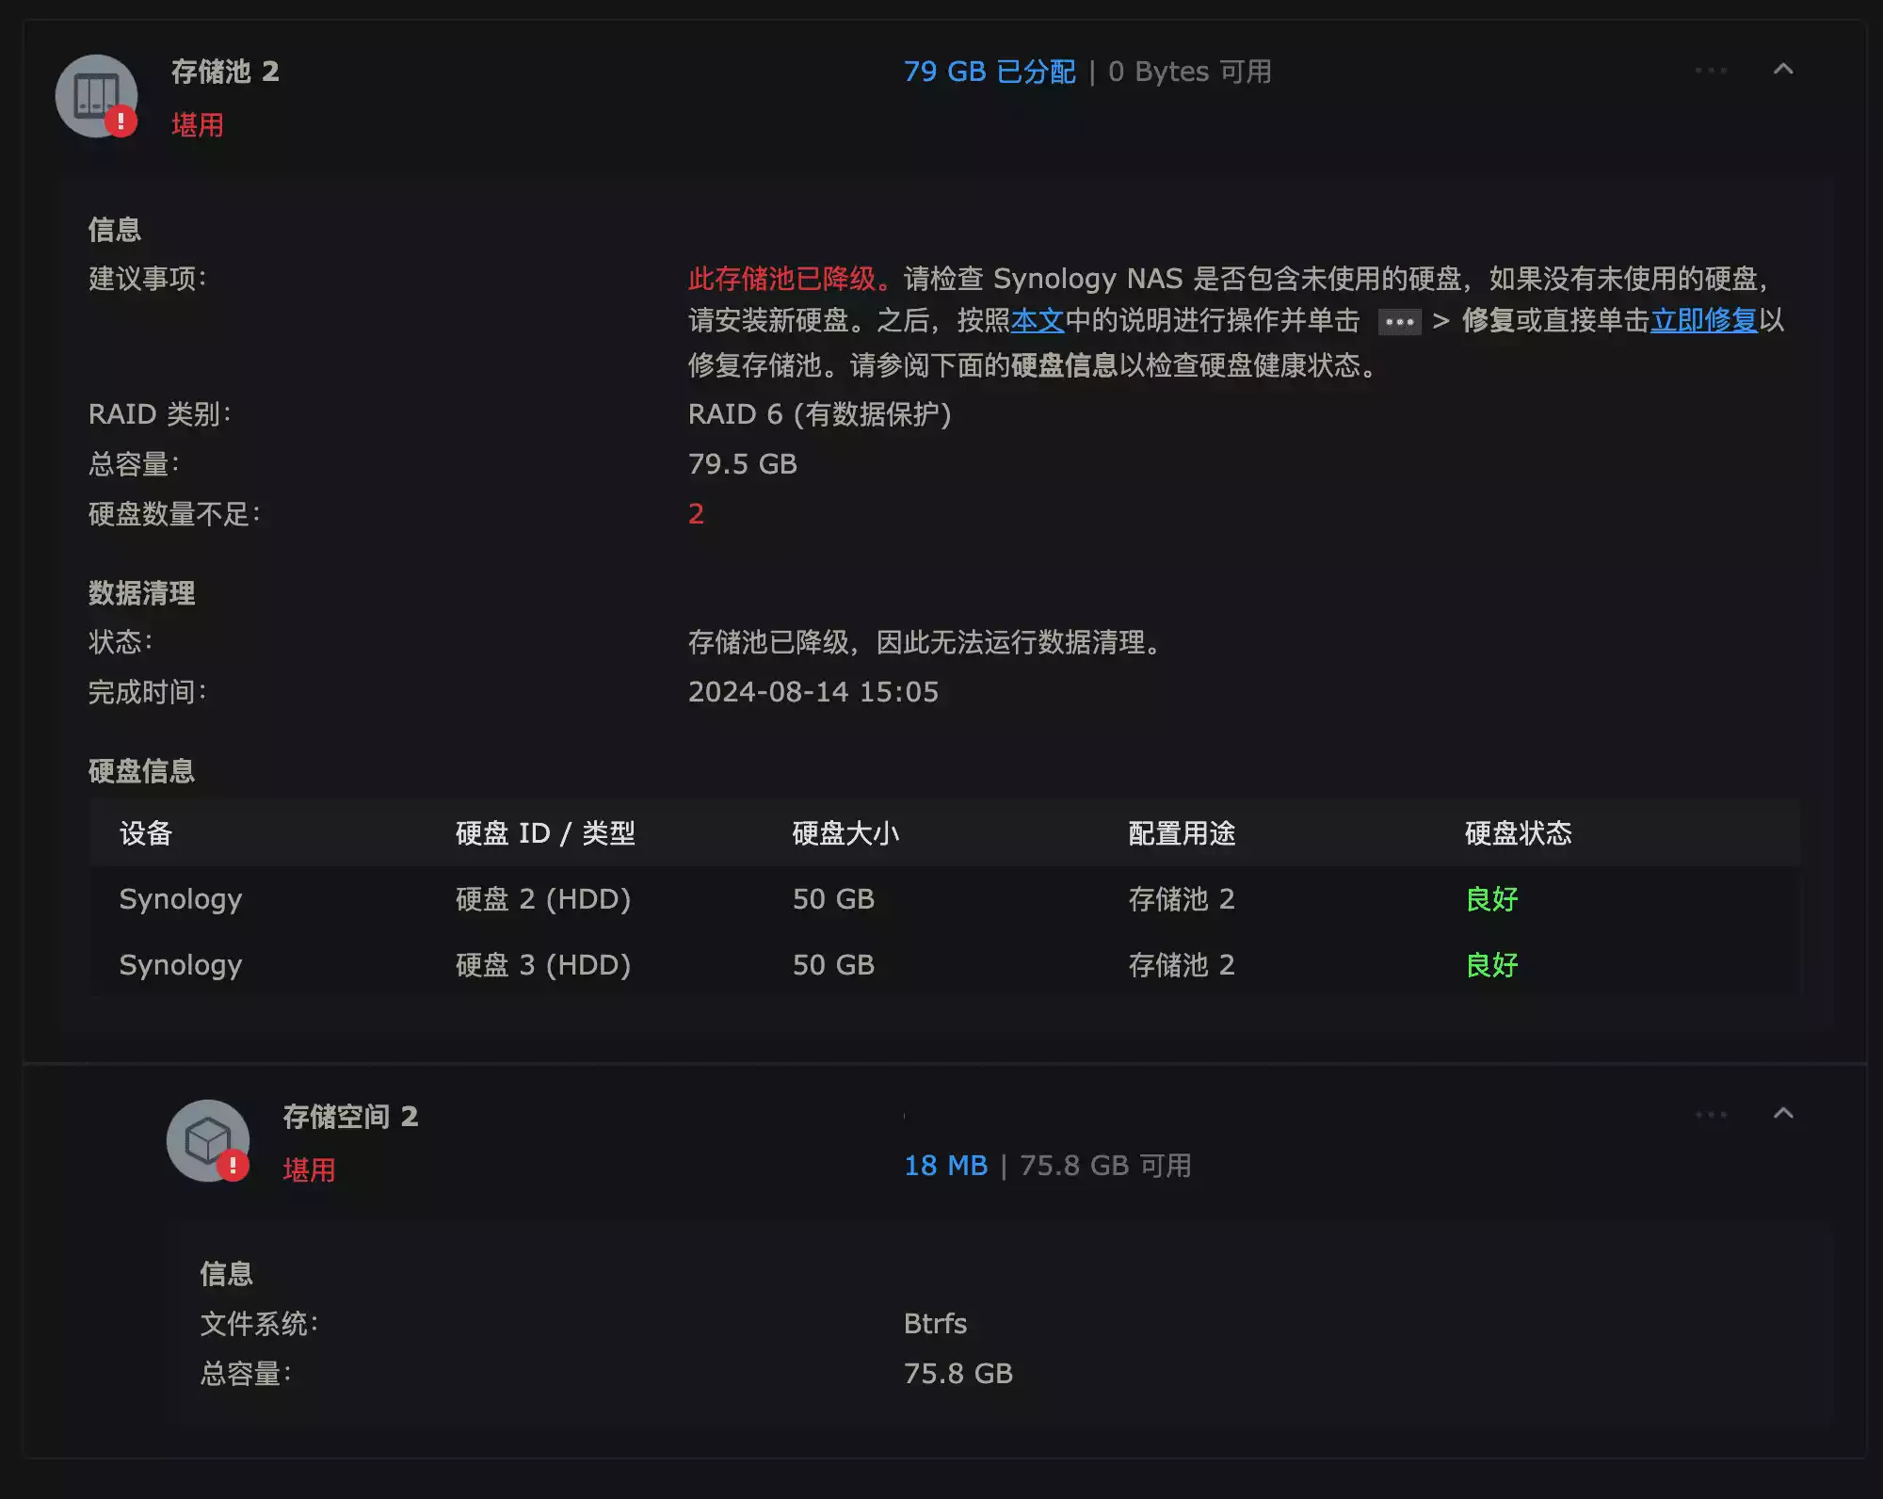Click the 立即修复 repair now link
This screenshot has height=1499, width=1883.
point(1703,321)
